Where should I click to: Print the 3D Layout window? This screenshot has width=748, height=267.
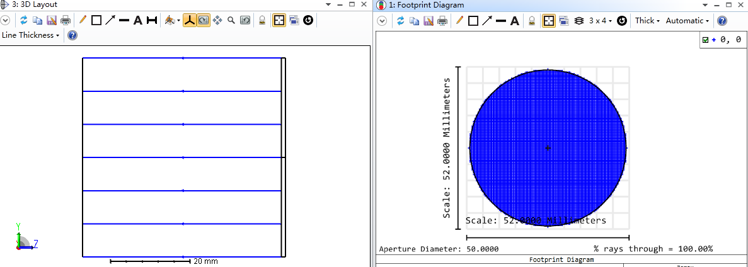(66, 21)
